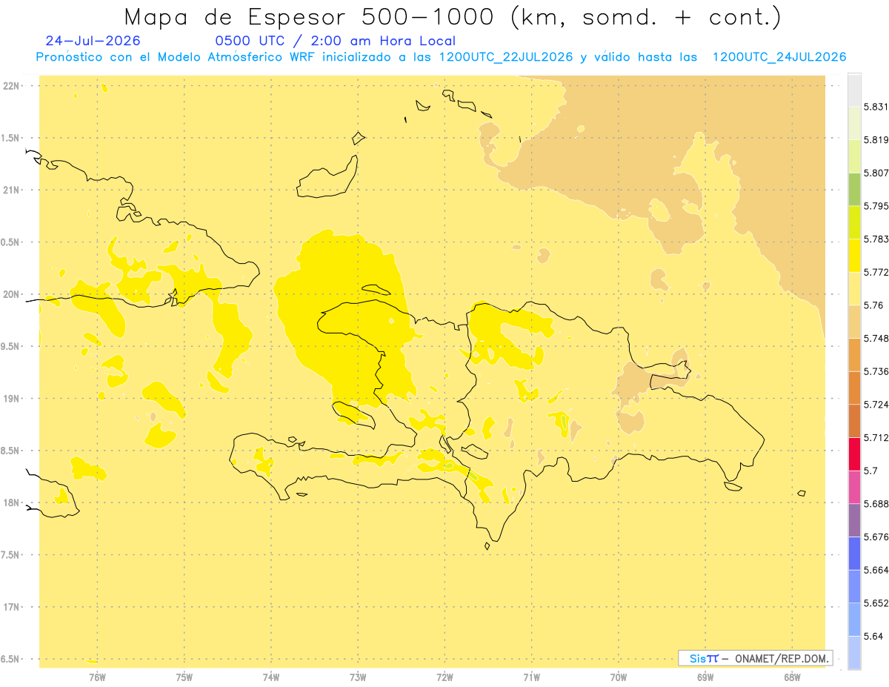Click the colorbar value 5.724
The image size is (889, 687).
876,405
